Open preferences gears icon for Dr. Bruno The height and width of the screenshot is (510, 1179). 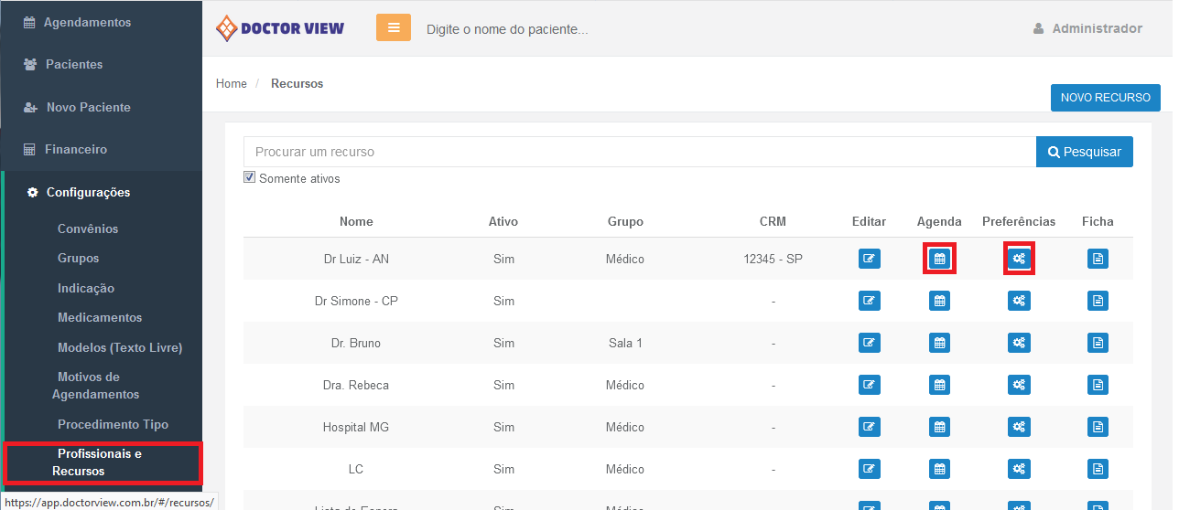(x=1019, y=343)
